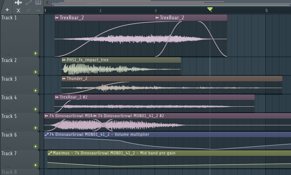
Task: Select the Track 2 header label
Action: 9,61
